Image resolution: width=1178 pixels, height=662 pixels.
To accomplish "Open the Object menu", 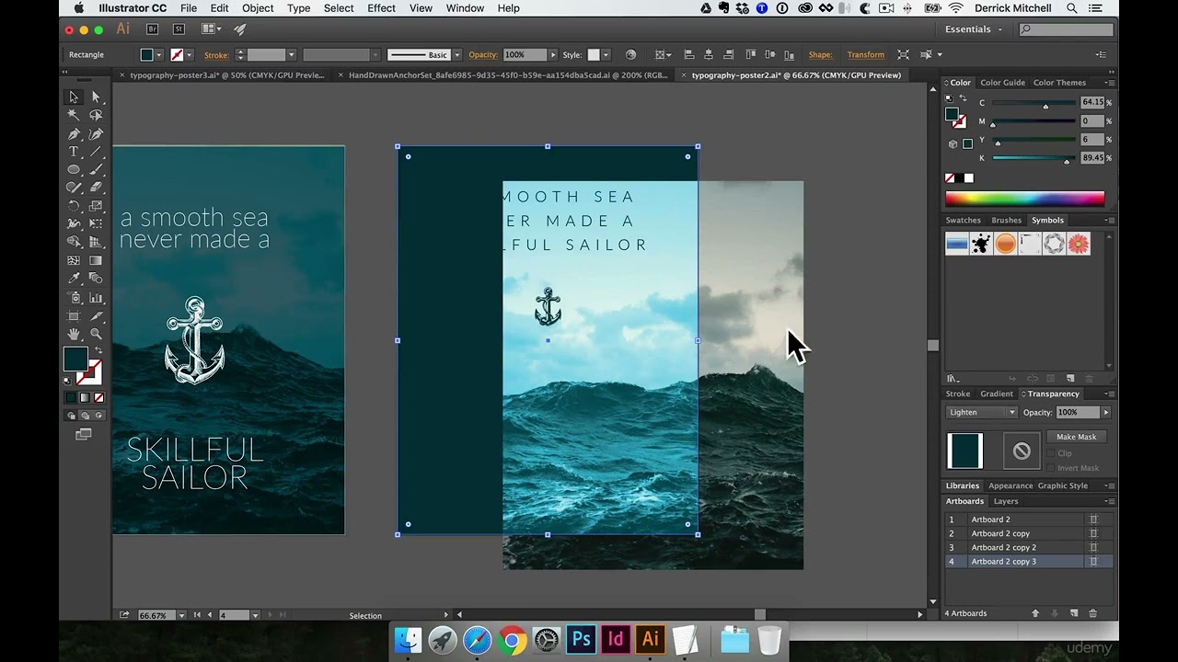I will pos(258,8).
